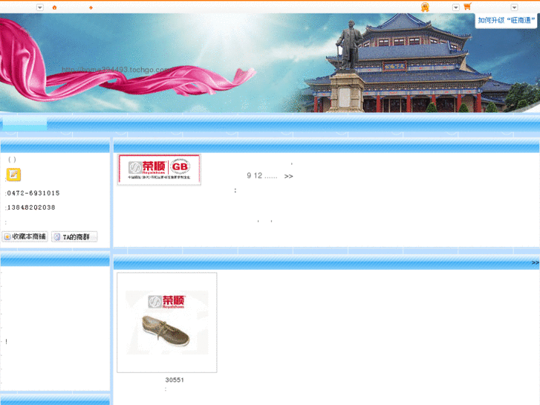
Task: Expand the dropdown arrow left of the cart
Action: [455, 7]
